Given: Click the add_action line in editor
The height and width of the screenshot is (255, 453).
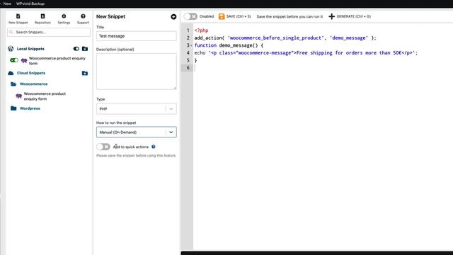Looking at the screenshot, I should [x=285, y=38].
